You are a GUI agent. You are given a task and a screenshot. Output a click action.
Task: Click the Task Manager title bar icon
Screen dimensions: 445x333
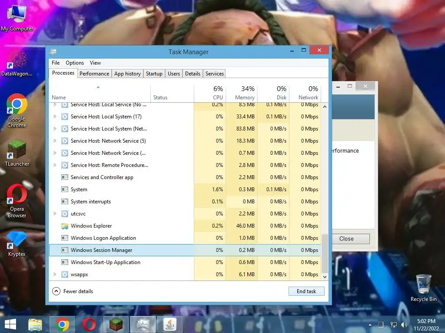pos(53,52)
